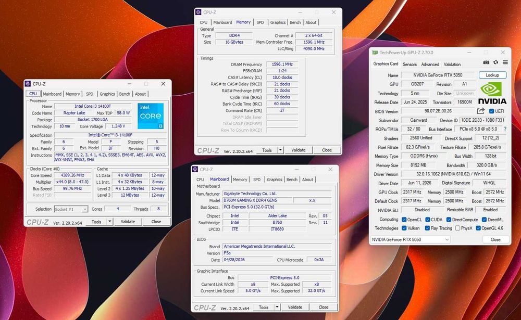This screenshot has height=320, width=521.
Task: Click the Core Speed 4389.26 MHz value
Action: point(72,175)
